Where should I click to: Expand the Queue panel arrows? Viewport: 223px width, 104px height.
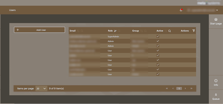[x=216, y=95]
